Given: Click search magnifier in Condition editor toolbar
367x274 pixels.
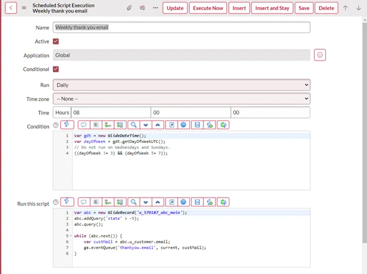Looking at the screenshot, I should 134,125.
